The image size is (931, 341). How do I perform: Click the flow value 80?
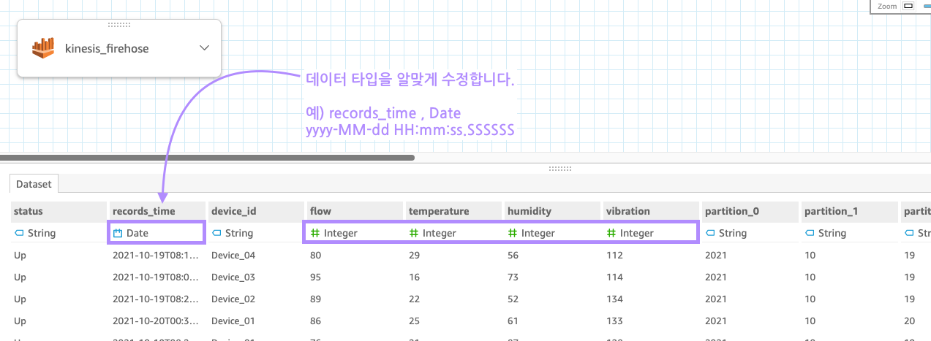pyautogui.click(x=316, y=256)
